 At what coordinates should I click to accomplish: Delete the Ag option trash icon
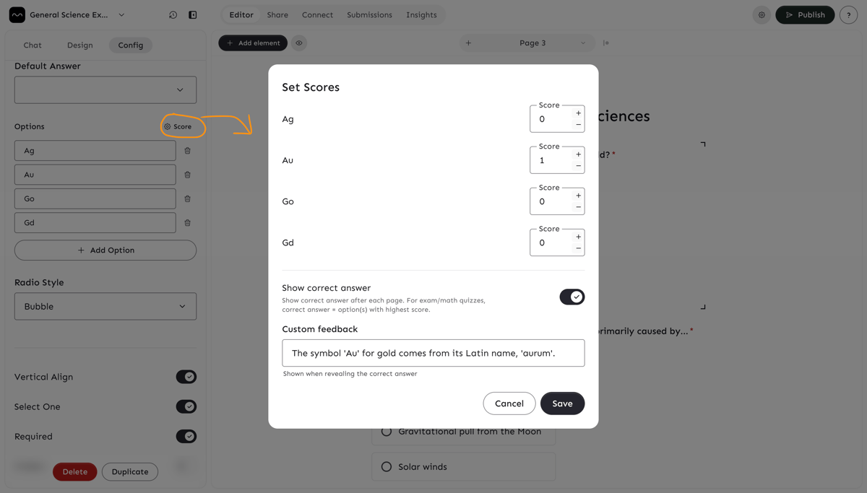pos(188,151)
